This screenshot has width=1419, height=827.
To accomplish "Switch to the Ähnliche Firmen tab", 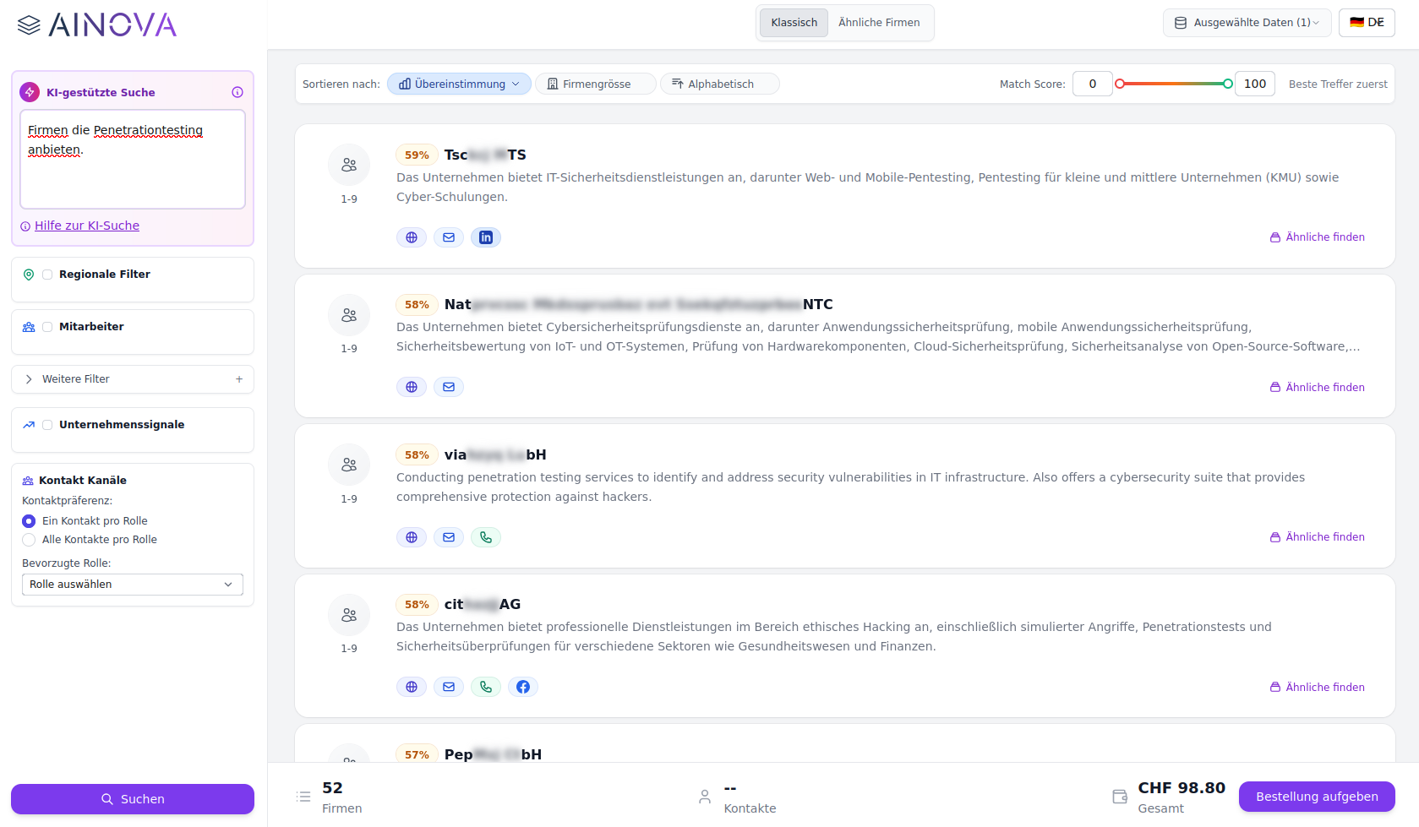I will 879,23.
